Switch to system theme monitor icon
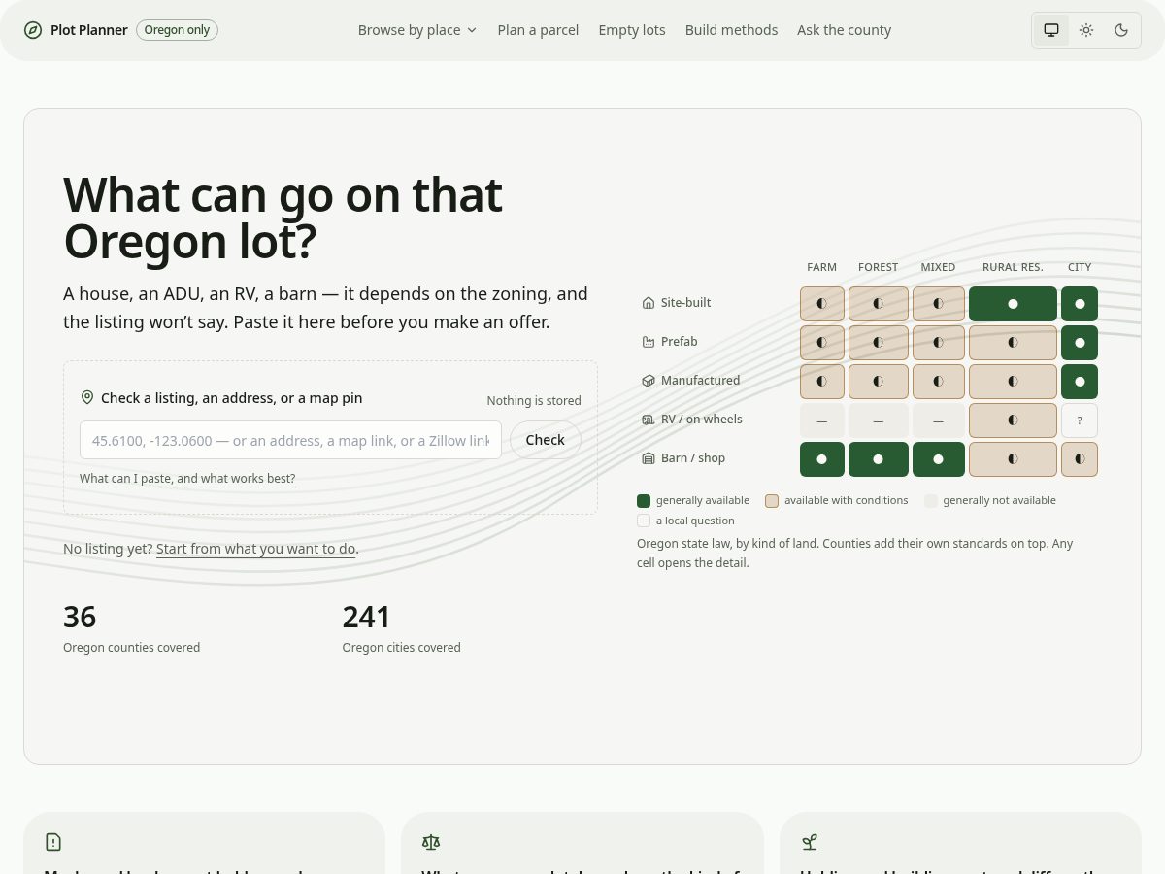The image size is (1165, 874). tap(1051, 30)
